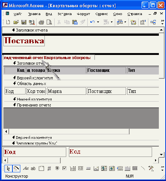
Task: Open the Вставка menu
Action: click(x=64, y=14)
